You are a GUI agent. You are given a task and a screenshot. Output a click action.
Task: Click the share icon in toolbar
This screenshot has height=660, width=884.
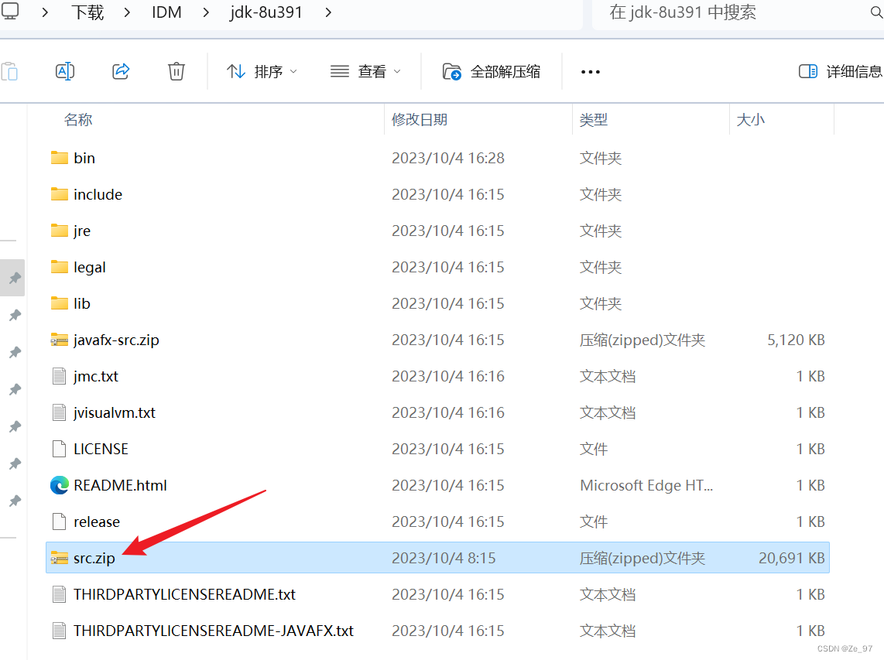(121, 72)
